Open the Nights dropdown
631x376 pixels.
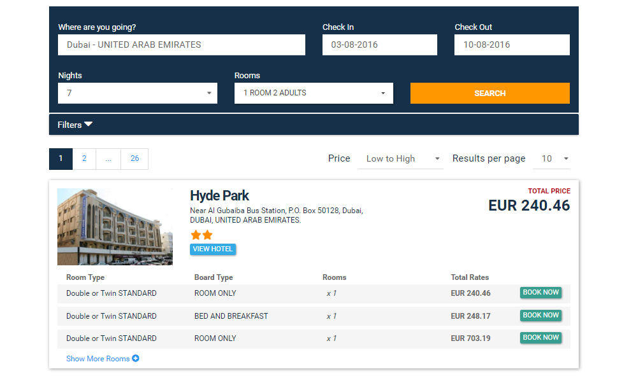point(138,93)
